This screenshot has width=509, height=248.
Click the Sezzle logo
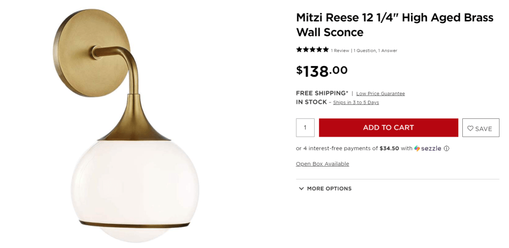tap(427, 148)
